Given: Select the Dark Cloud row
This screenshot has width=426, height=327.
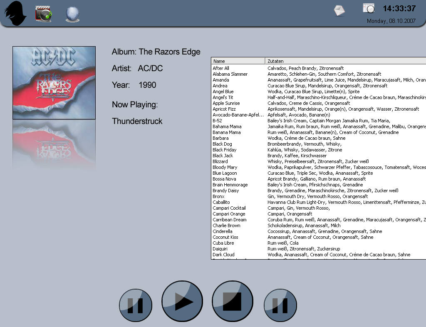Looking at the screenshot, I should (319, 255).
